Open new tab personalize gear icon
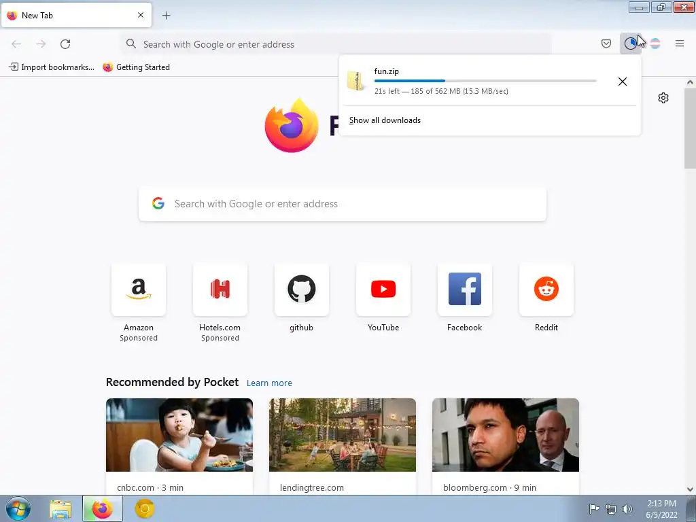Image resolution: width=696 pixels, height=522 pixels. (663, 98)
